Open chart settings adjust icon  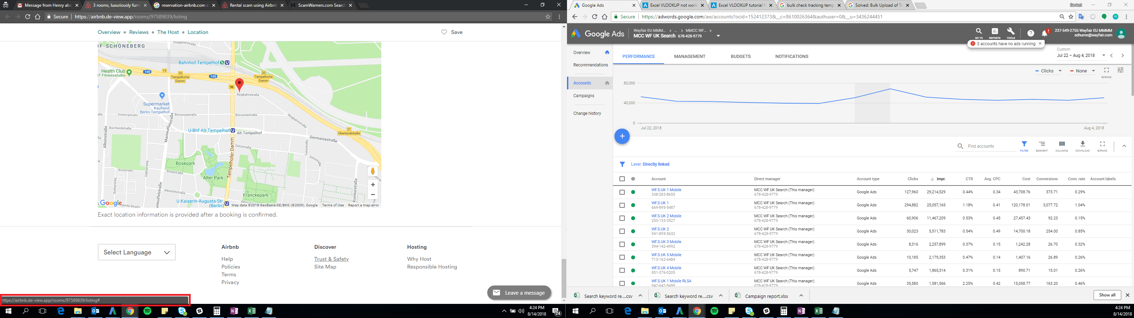(x=1120, y=70)
